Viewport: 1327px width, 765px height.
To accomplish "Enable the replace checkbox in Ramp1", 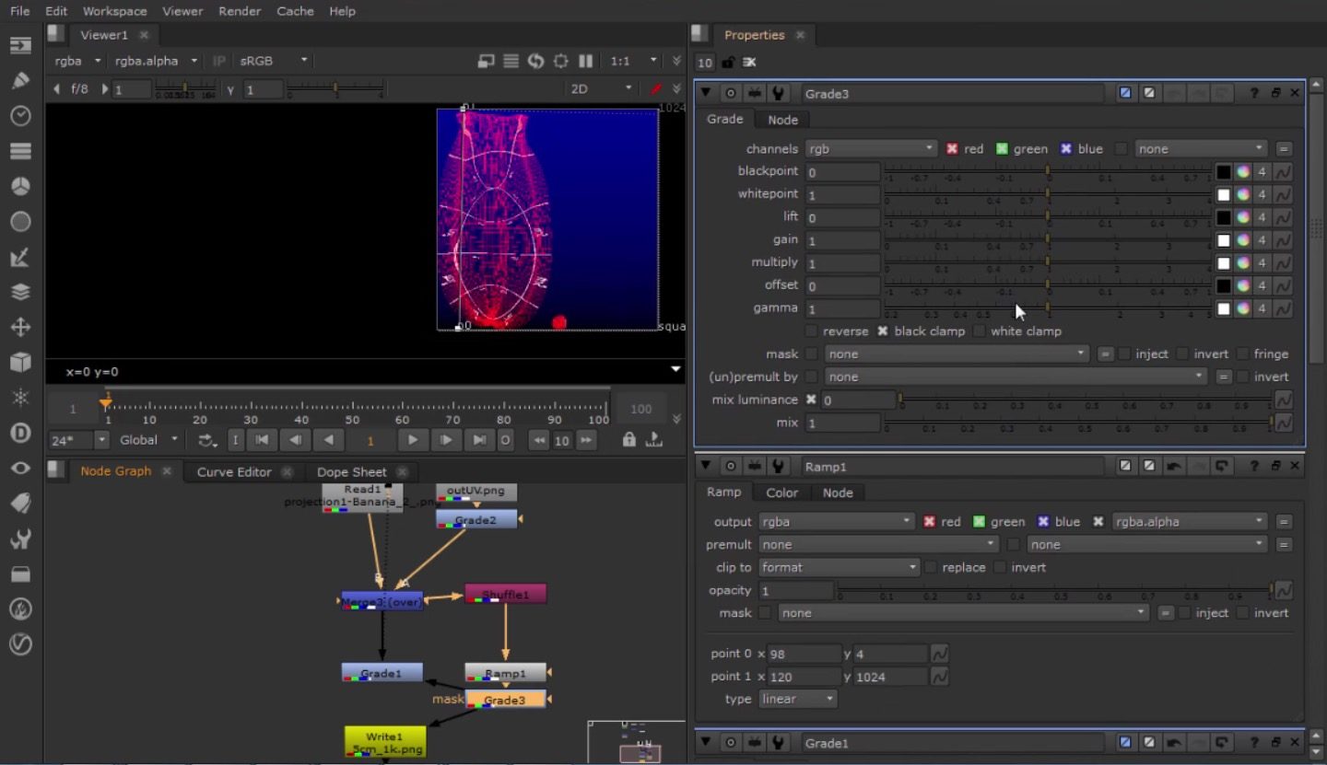I will pyautogui.click(x=930, y=568).
